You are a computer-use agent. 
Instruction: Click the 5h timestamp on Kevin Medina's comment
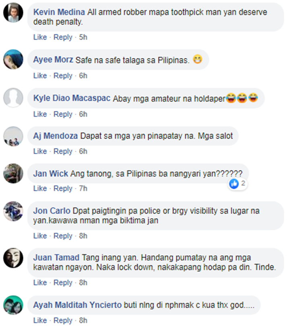83,37
